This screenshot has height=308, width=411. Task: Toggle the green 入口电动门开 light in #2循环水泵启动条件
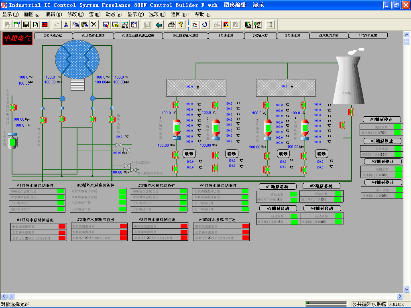click(x=122, y=203)
